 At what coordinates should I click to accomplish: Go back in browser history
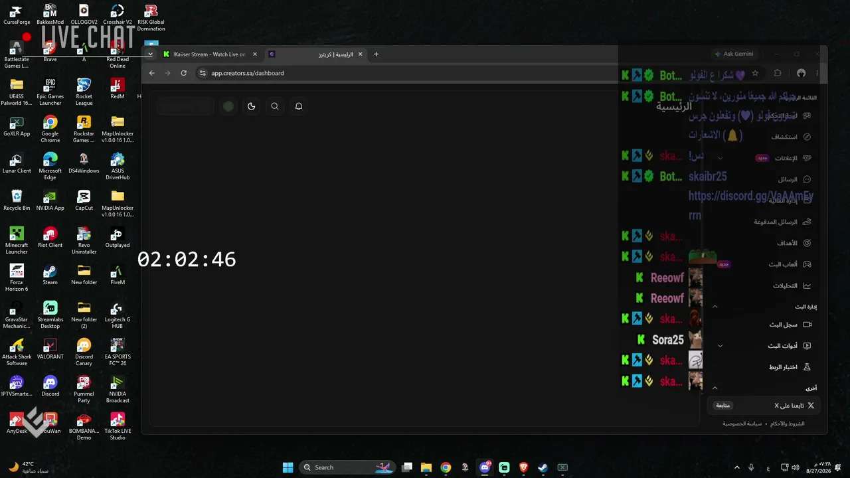click(x=152, y=73)
